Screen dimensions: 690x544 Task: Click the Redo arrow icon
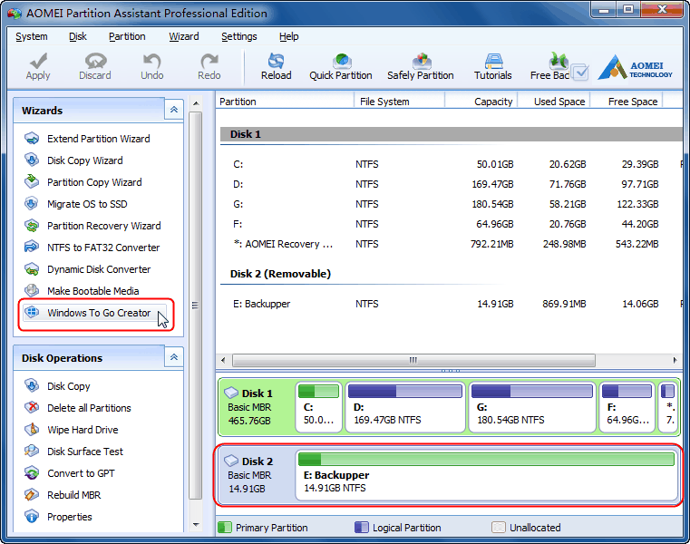[209, 61]
